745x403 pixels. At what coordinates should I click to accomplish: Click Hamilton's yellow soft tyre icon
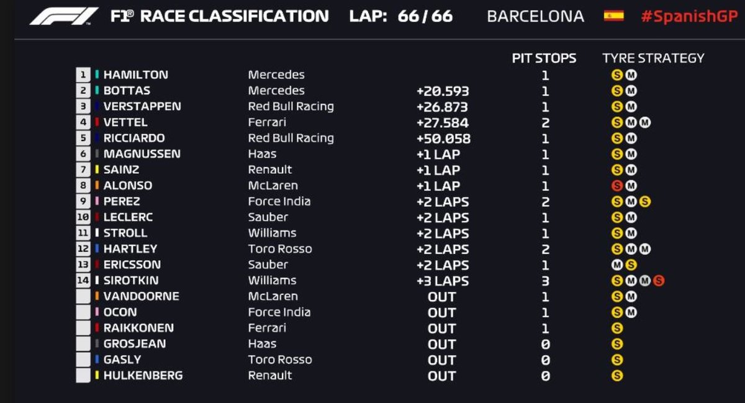pyautogui.click(x=616, y=75)
